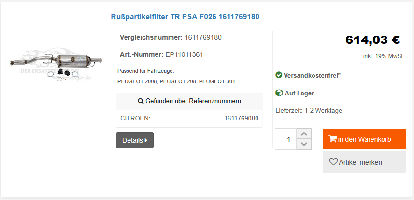
Task: Click the 614,03 € price text
Action: coord(372,40)
